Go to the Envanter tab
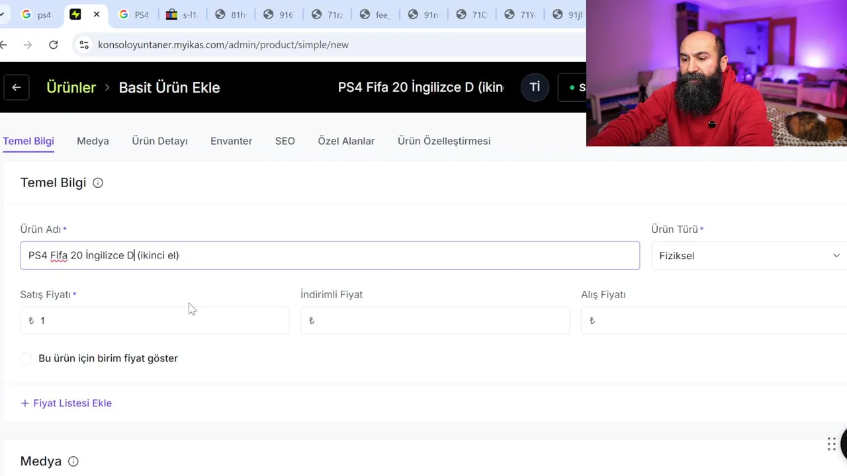 click(x=231, y=141)
